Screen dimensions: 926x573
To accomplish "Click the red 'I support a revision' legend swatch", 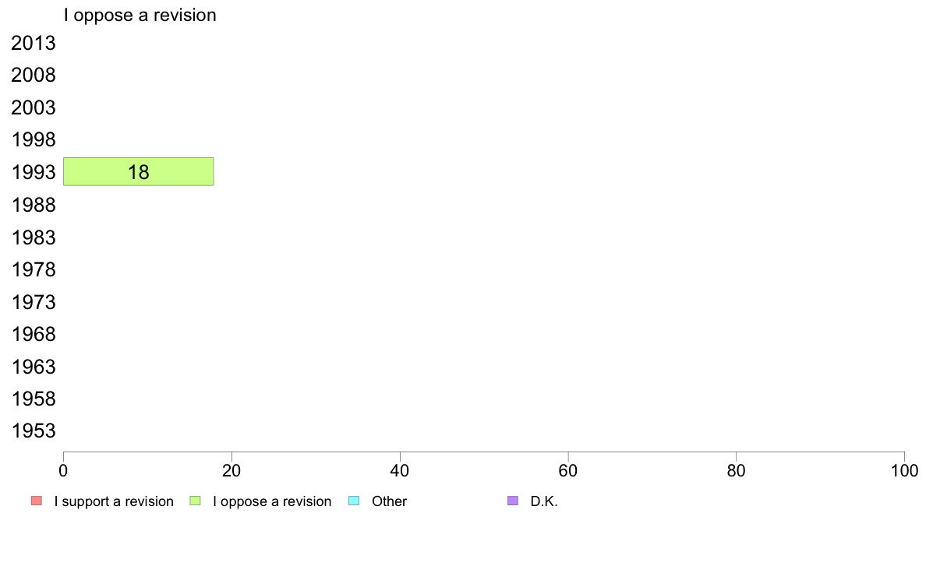I will [36, 501].
